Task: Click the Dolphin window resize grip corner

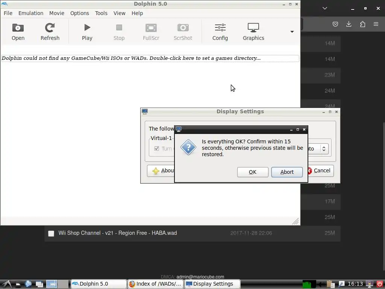Action: click(x=296, y=221)
